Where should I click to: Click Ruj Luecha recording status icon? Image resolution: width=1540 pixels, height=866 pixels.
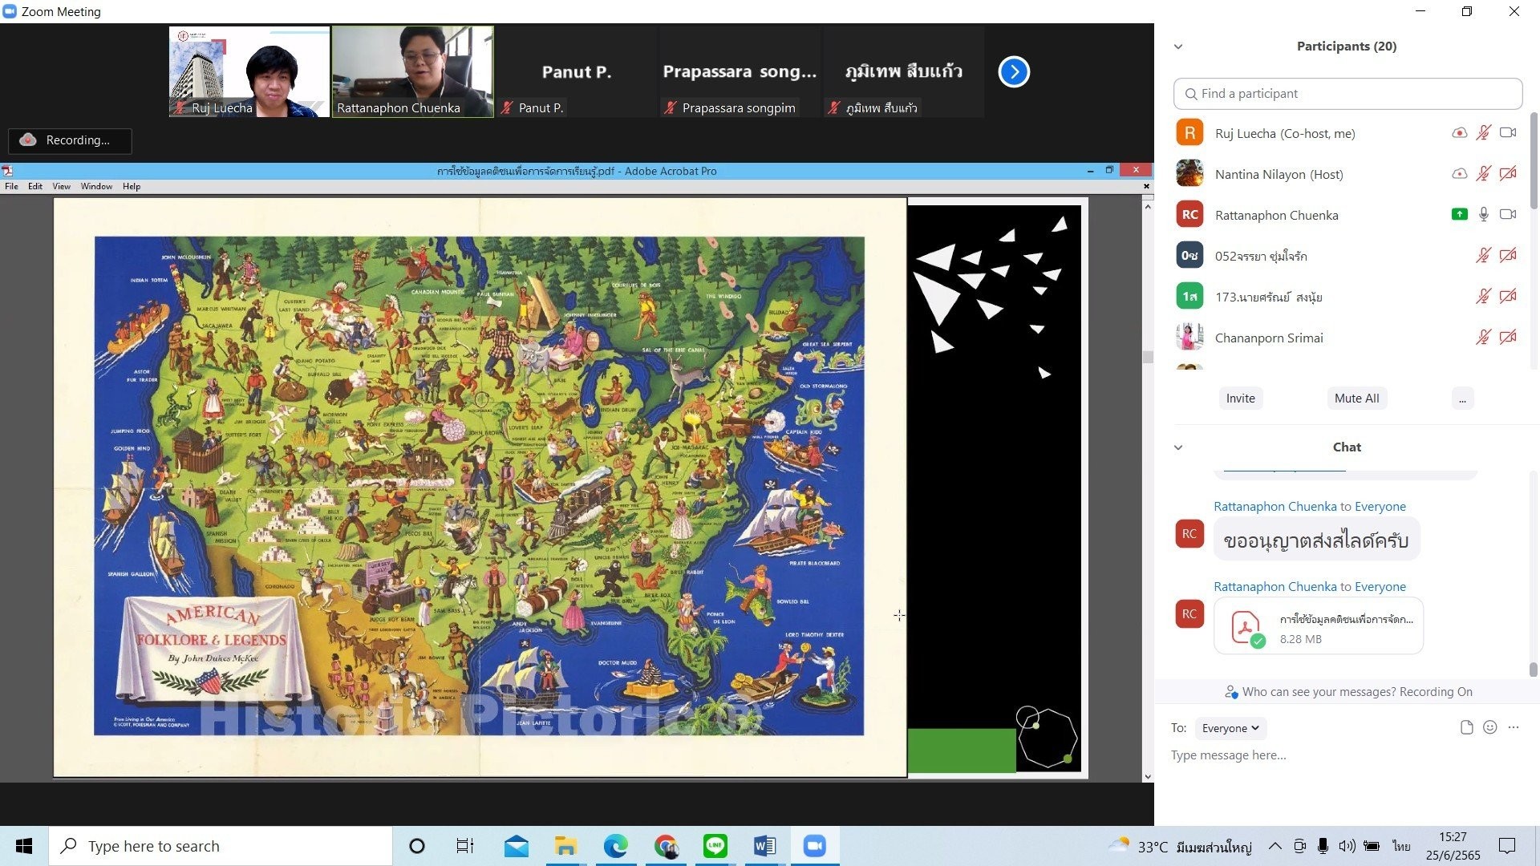point(1459,133)
